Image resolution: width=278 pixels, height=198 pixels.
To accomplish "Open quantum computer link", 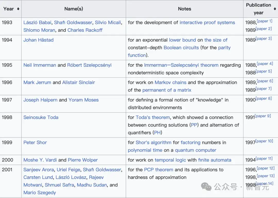I will [196, 150].
